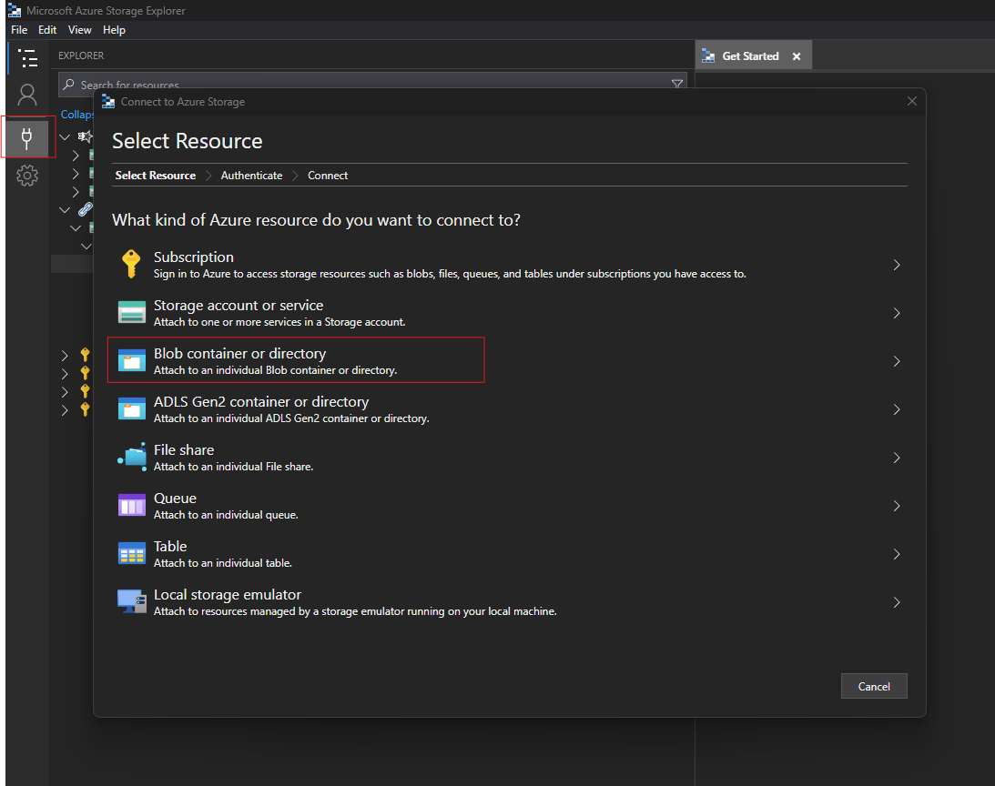This screenshot has width=995, height=786.
Task: Close the Connect to Azure Storage dialog
Action: point(912,102)
